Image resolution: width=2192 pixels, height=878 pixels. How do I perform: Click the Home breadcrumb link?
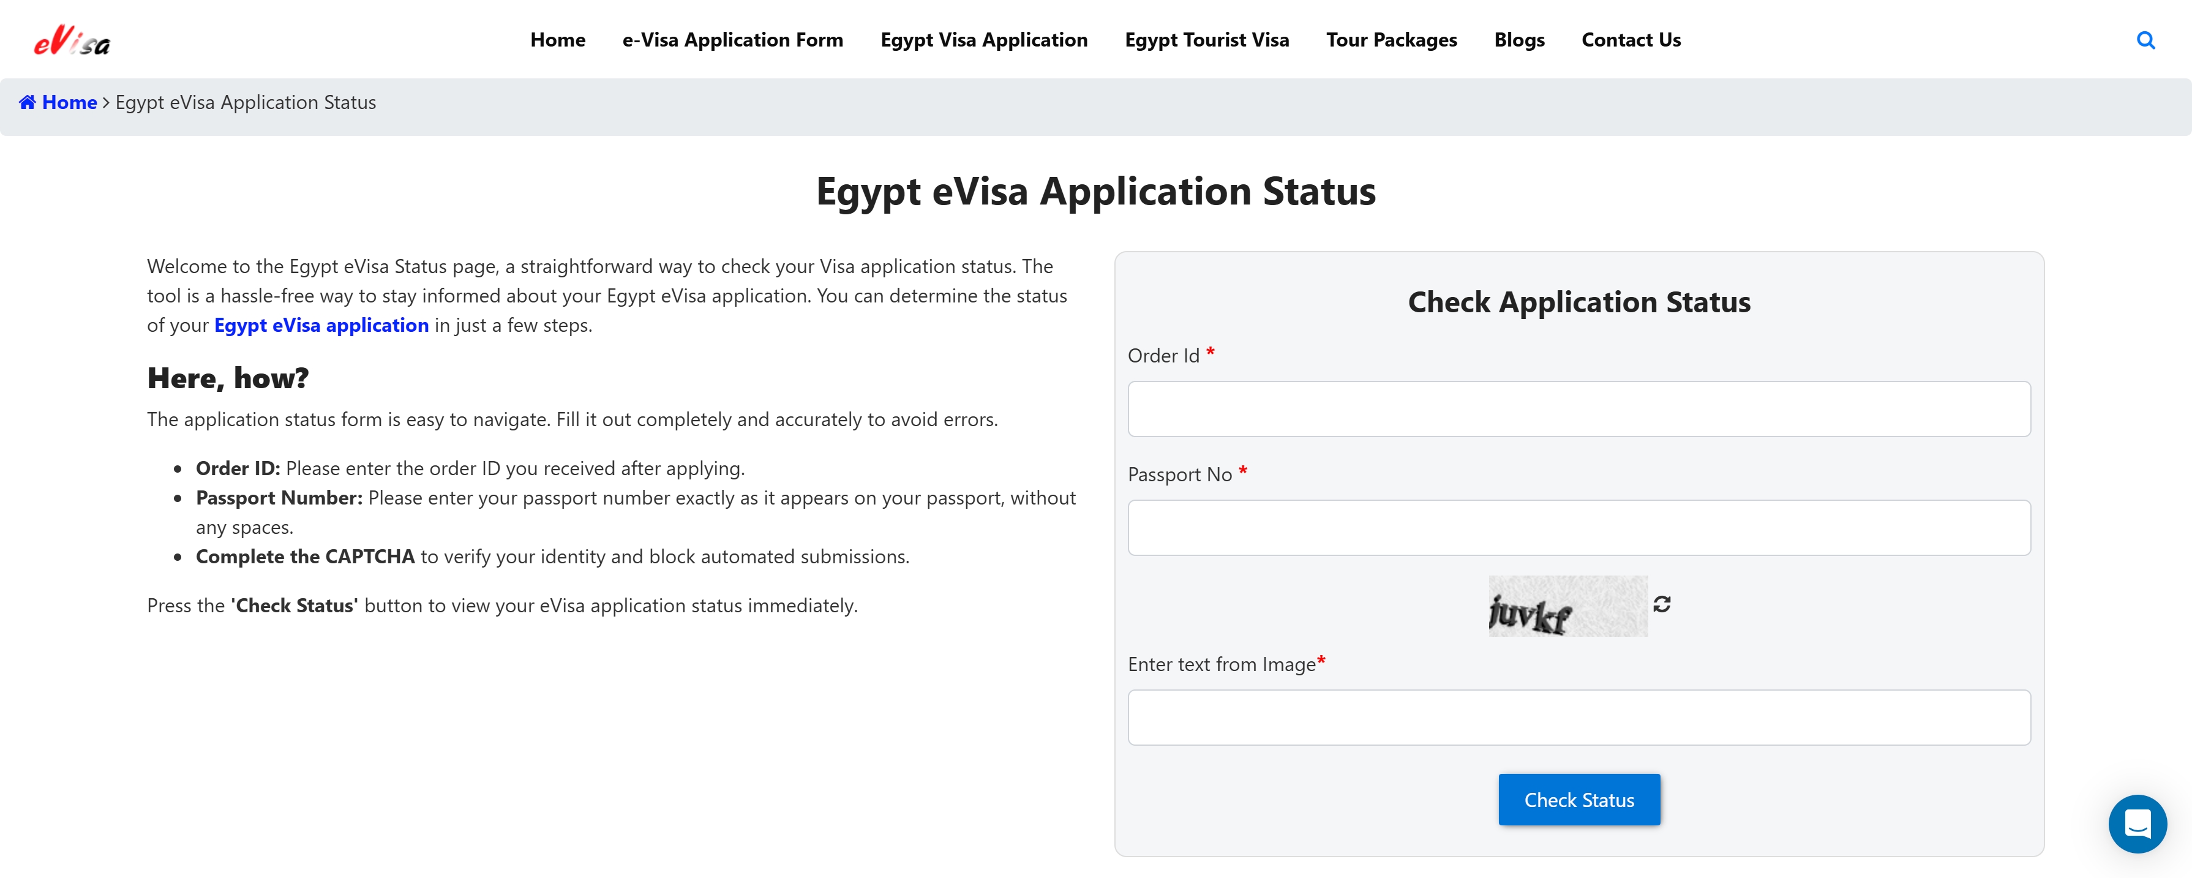click(69, 102)
